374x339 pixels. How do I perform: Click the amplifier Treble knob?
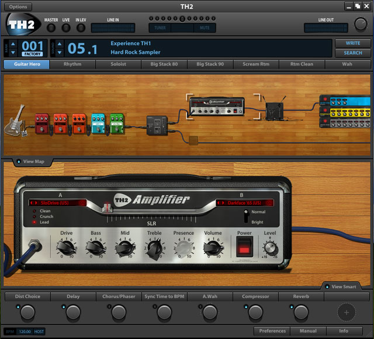click(154, 248)
